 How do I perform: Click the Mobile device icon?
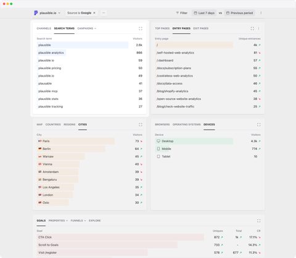tap(158, 149)
